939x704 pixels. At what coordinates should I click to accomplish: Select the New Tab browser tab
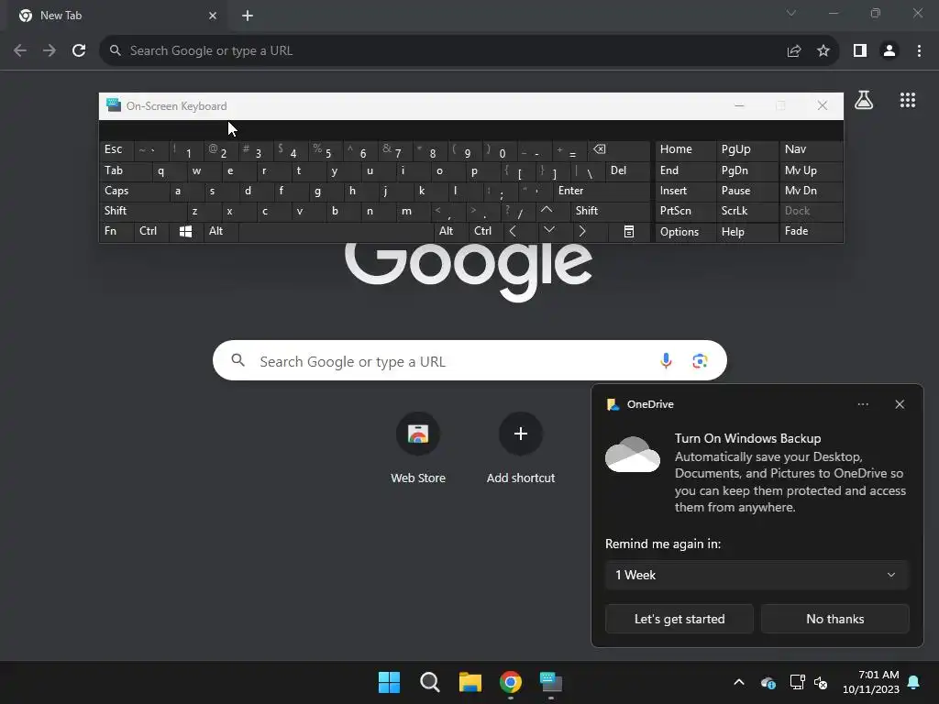118,16
